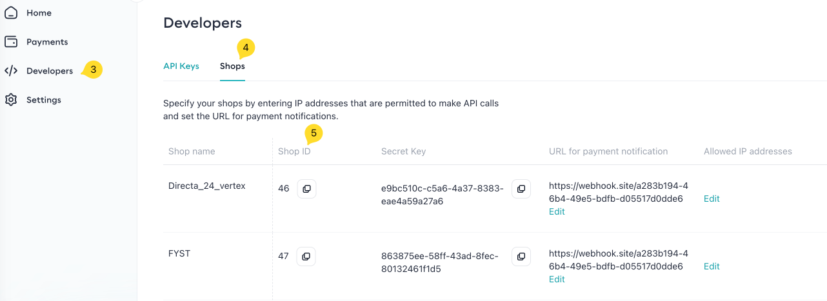The width and height of the screenshot is (827, 301).
Task: Click the Directa_24_vertex shop name
Action: click(x=206, y=186)
